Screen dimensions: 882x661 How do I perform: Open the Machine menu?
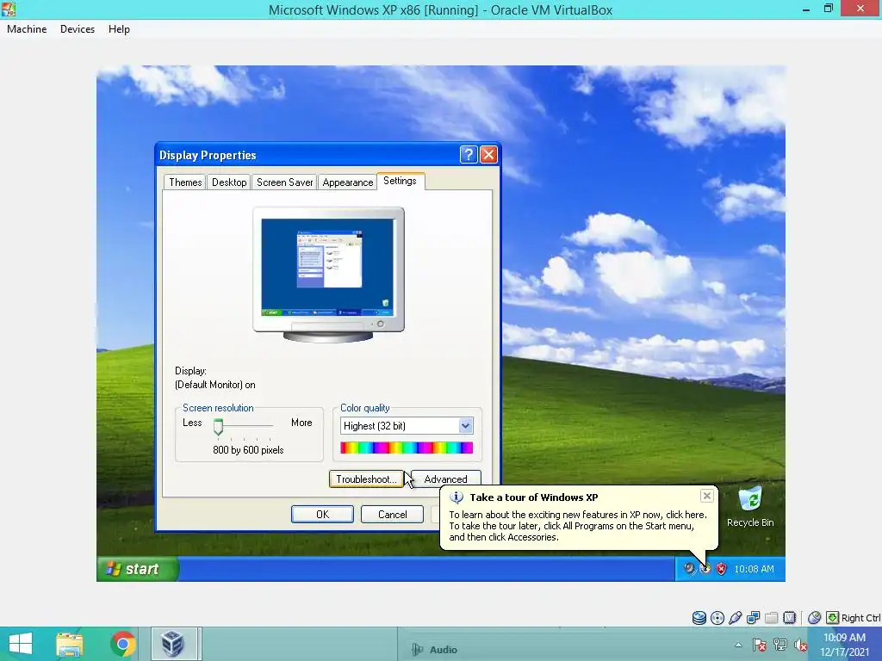pos(27,29)
